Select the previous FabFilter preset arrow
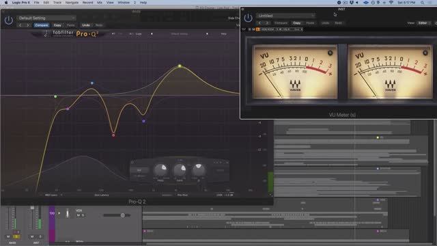Viewport: 437px width, 246px height. click(152, 33)
